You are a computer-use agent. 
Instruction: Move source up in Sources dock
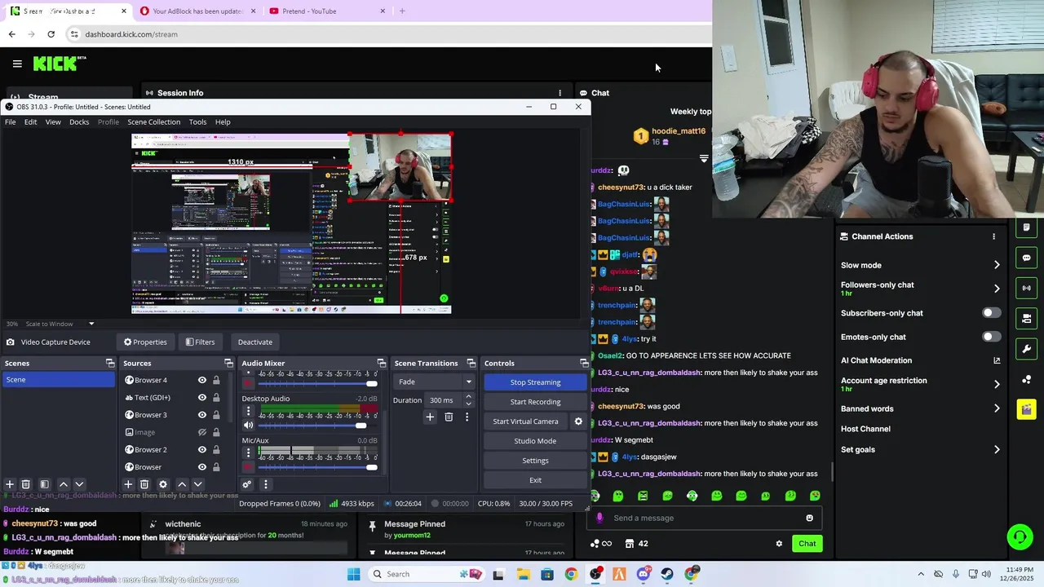pyautogui.click(x=182, y=484)
